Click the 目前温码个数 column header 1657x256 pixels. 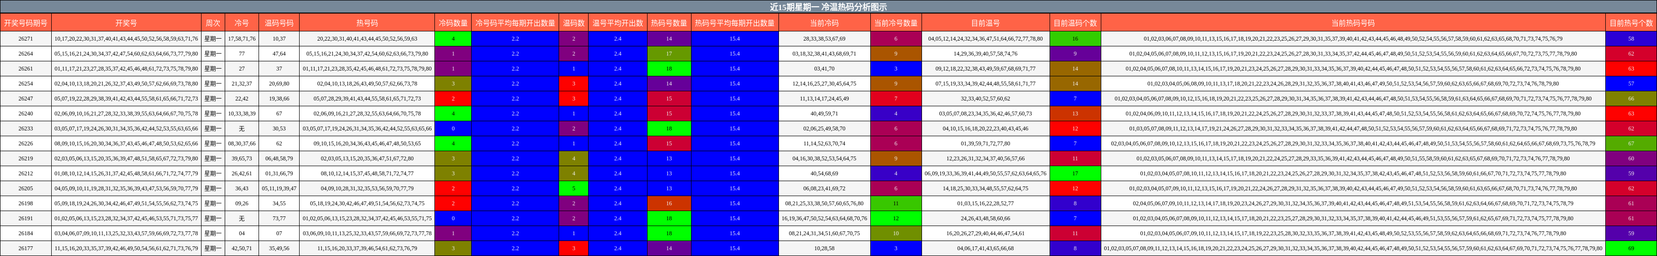click(x=1075, y=23)
